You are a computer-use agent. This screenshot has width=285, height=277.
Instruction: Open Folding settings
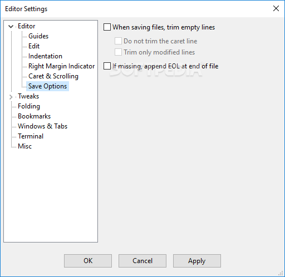[x=29, y=106]
